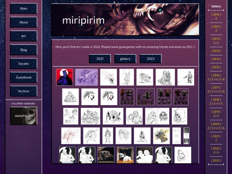This screenshot has width=232, height=174.
Task: Open the ponytail portrait with red mark
Action: [x=109, y=97]
